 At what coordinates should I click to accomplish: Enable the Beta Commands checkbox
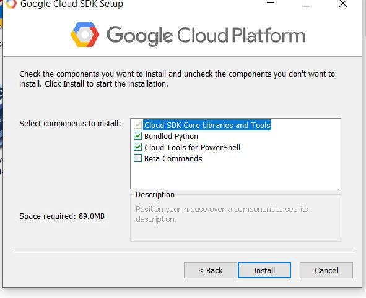[137, 158]
